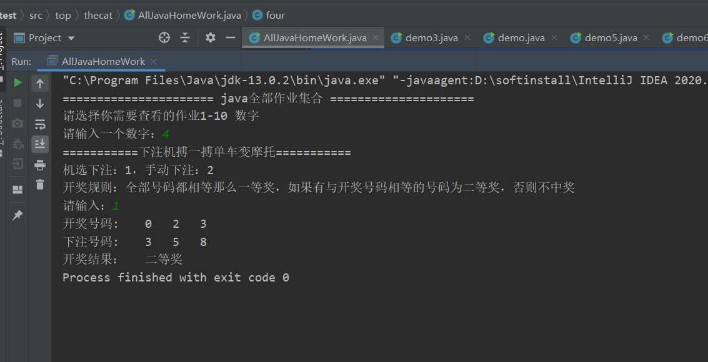This screenshot has width=708, height=362.
Task: Close the demo.java tab
Action: tap(554, 38)
